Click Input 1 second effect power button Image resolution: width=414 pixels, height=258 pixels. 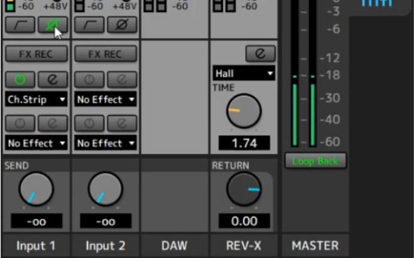point(20,123)
